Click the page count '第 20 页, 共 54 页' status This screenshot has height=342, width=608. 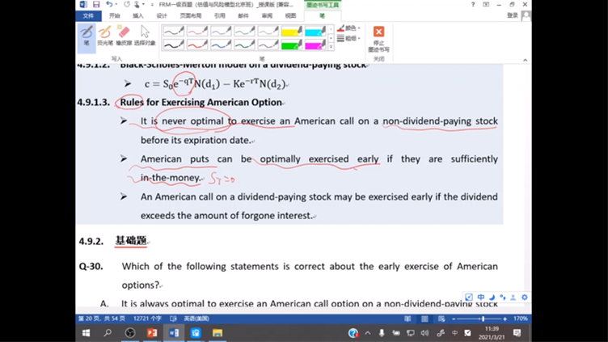[102, 319]
